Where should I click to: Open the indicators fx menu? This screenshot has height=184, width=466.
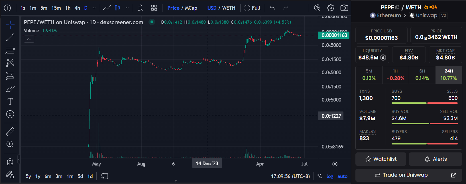pos(140,8)
